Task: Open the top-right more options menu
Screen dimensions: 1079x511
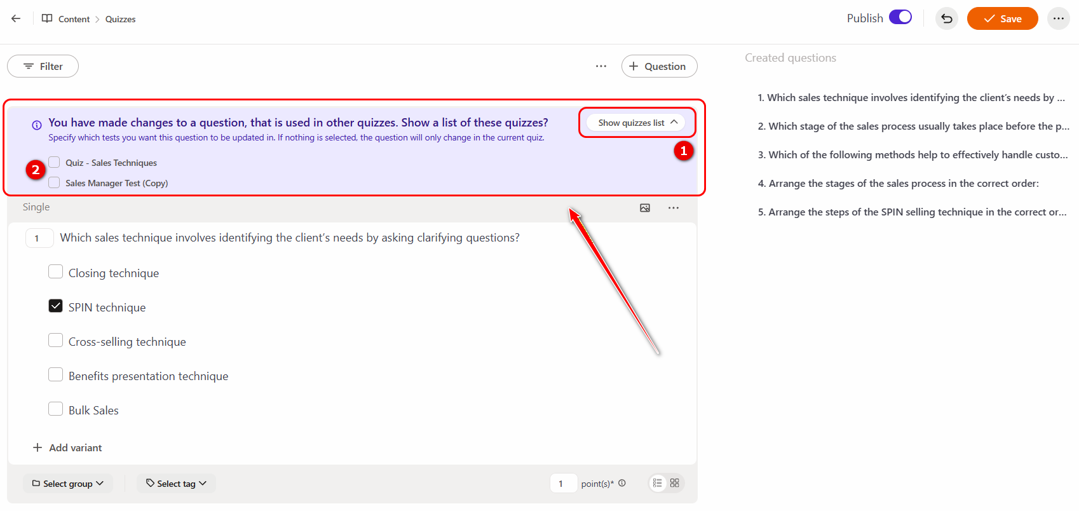Action: click(x=1058, y=19)
